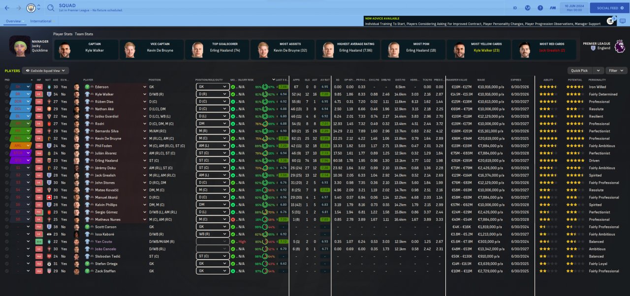The height and width of the screenshot is (296, 630).
Task: Toggle the selection circle for John Stones
Action: pyautogui.click(x=7, y=183)
